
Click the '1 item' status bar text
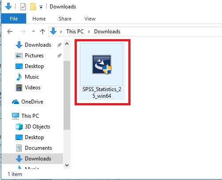[x=15, y=174]
